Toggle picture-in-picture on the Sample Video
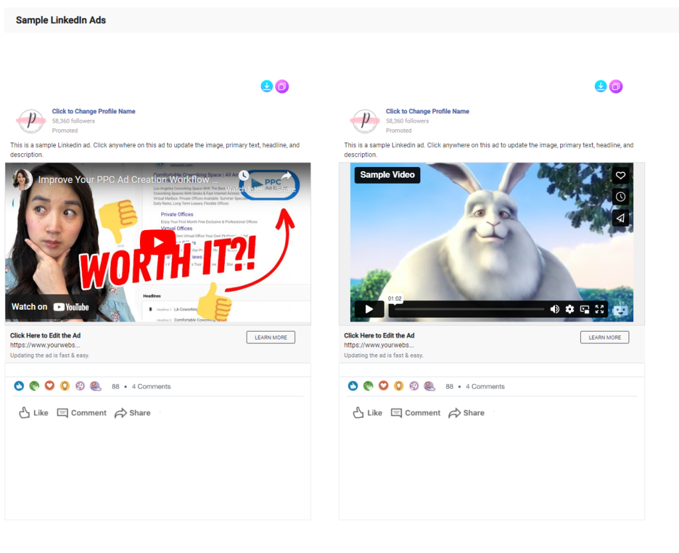679x553 pixels. (585, 309)
